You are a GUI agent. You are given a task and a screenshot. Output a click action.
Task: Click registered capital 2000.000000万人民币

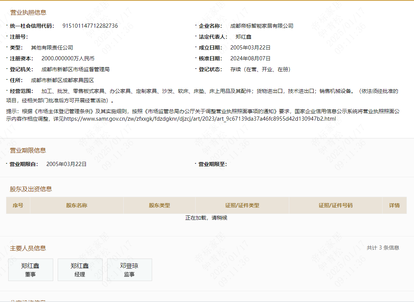point(68,58)
